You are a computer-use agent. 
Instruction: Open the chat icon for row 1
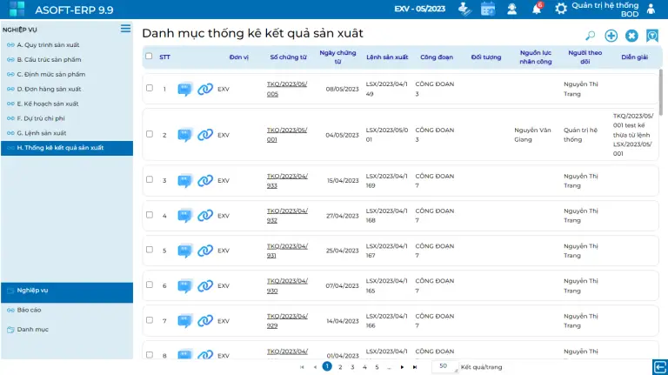point(185,89)
